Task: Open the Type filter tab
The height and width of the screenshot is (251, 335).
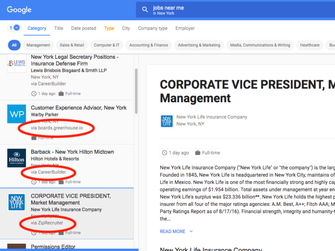Action: click(x=109, y=29)
